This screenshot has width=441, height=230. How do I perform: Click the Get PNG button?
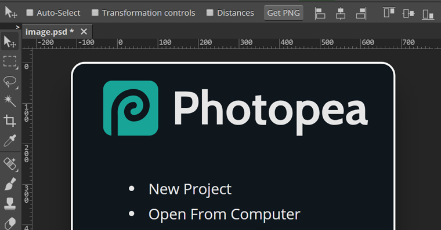coord(284,13)
